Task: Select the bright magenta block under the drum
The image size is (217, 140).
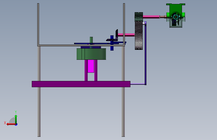Action: point(91,66)
